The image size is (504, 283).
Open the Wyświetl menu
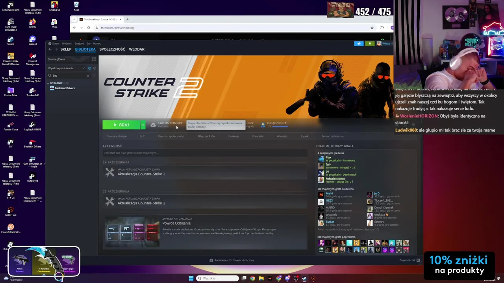coord(67,44)
